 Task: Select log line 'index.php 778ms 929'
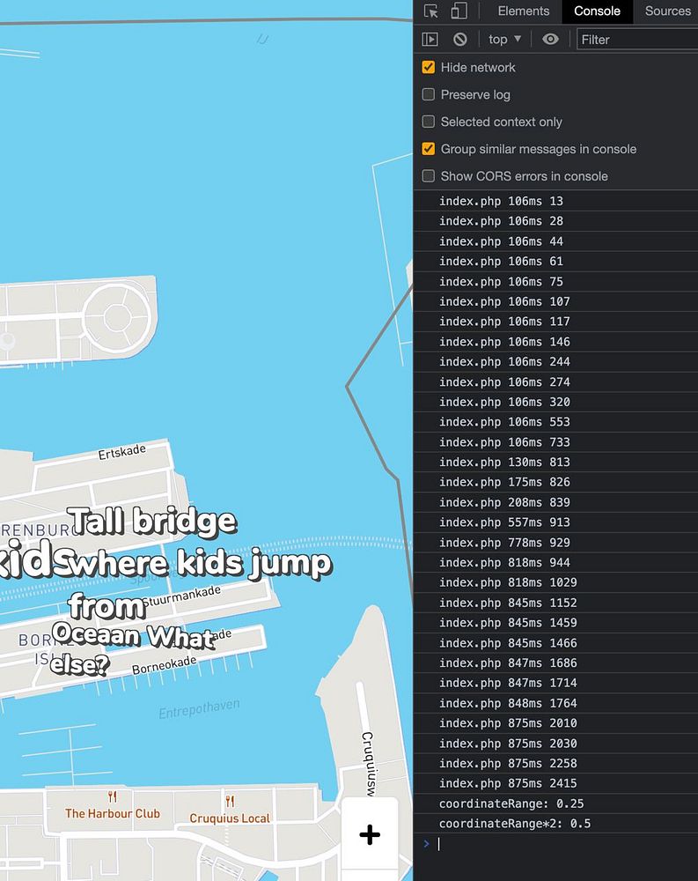click(x=556, y=542)
